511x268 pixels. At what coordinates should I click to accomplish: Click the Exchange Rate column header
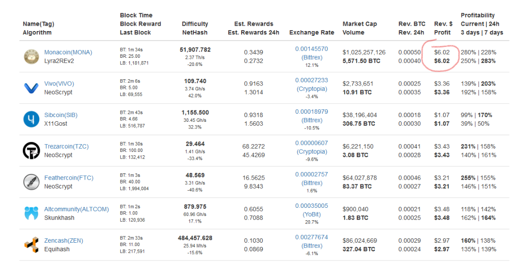(x=311, y=32)
